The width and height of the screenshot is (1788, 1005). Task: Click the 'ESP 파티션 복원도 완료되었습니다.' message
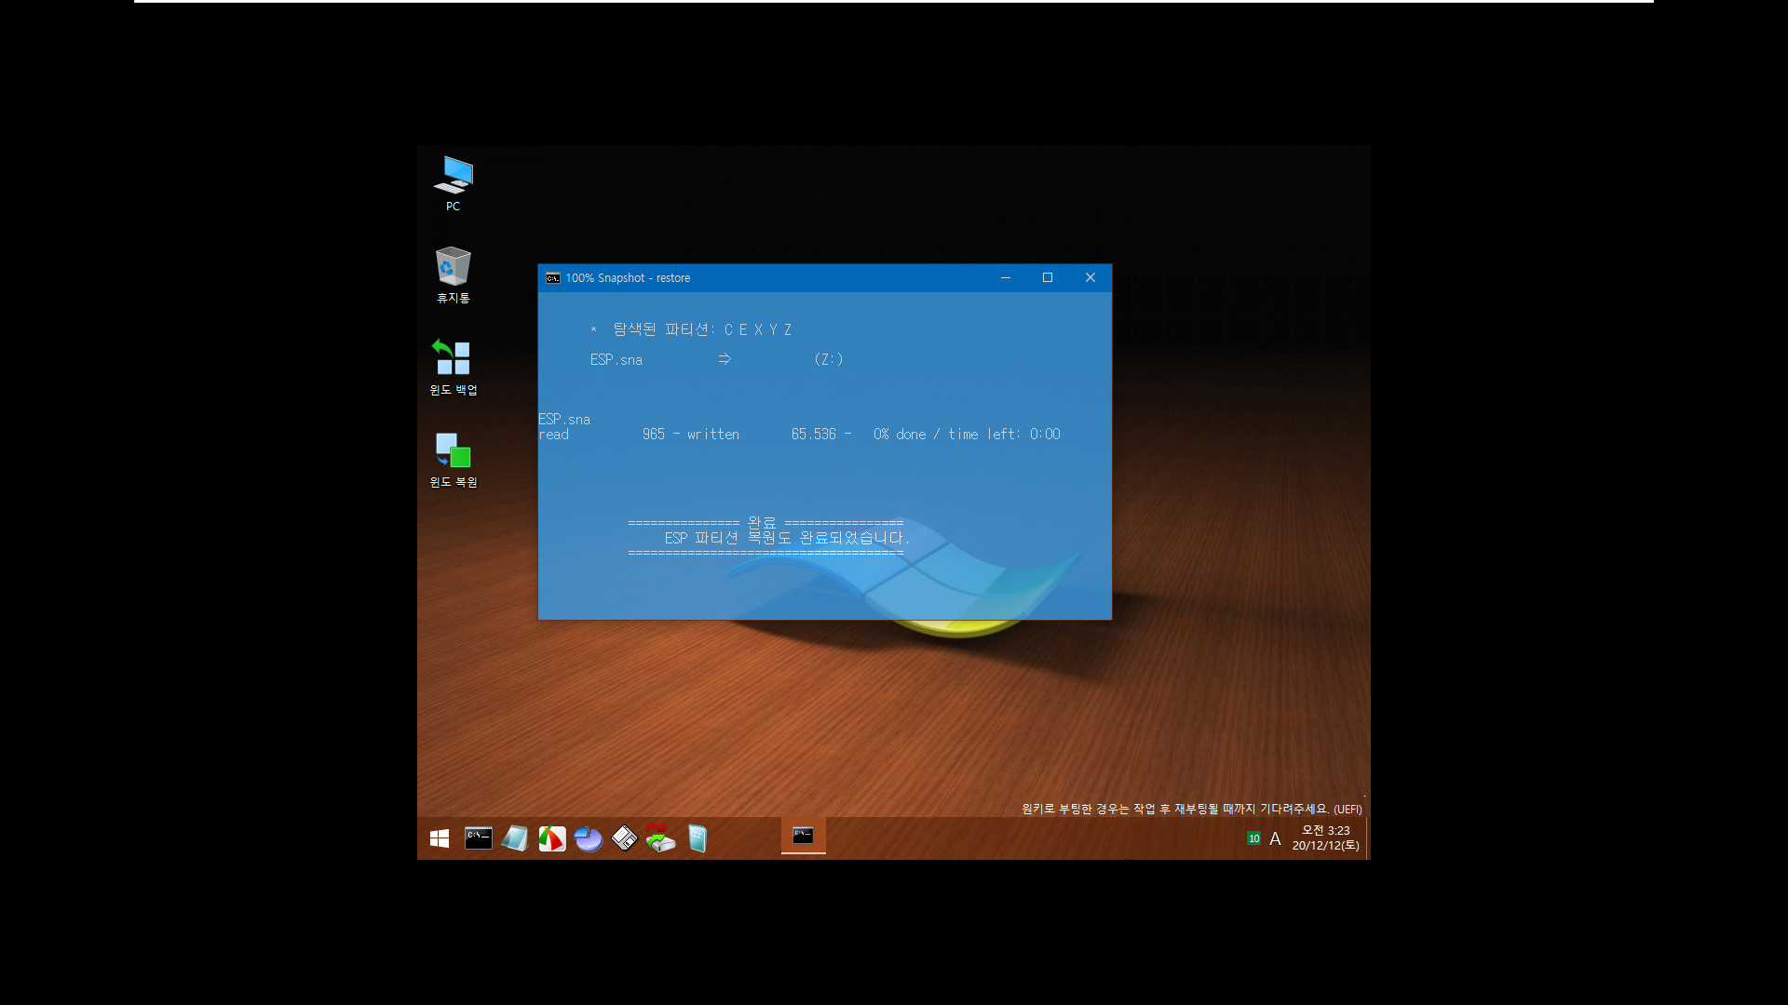point(787,538)
